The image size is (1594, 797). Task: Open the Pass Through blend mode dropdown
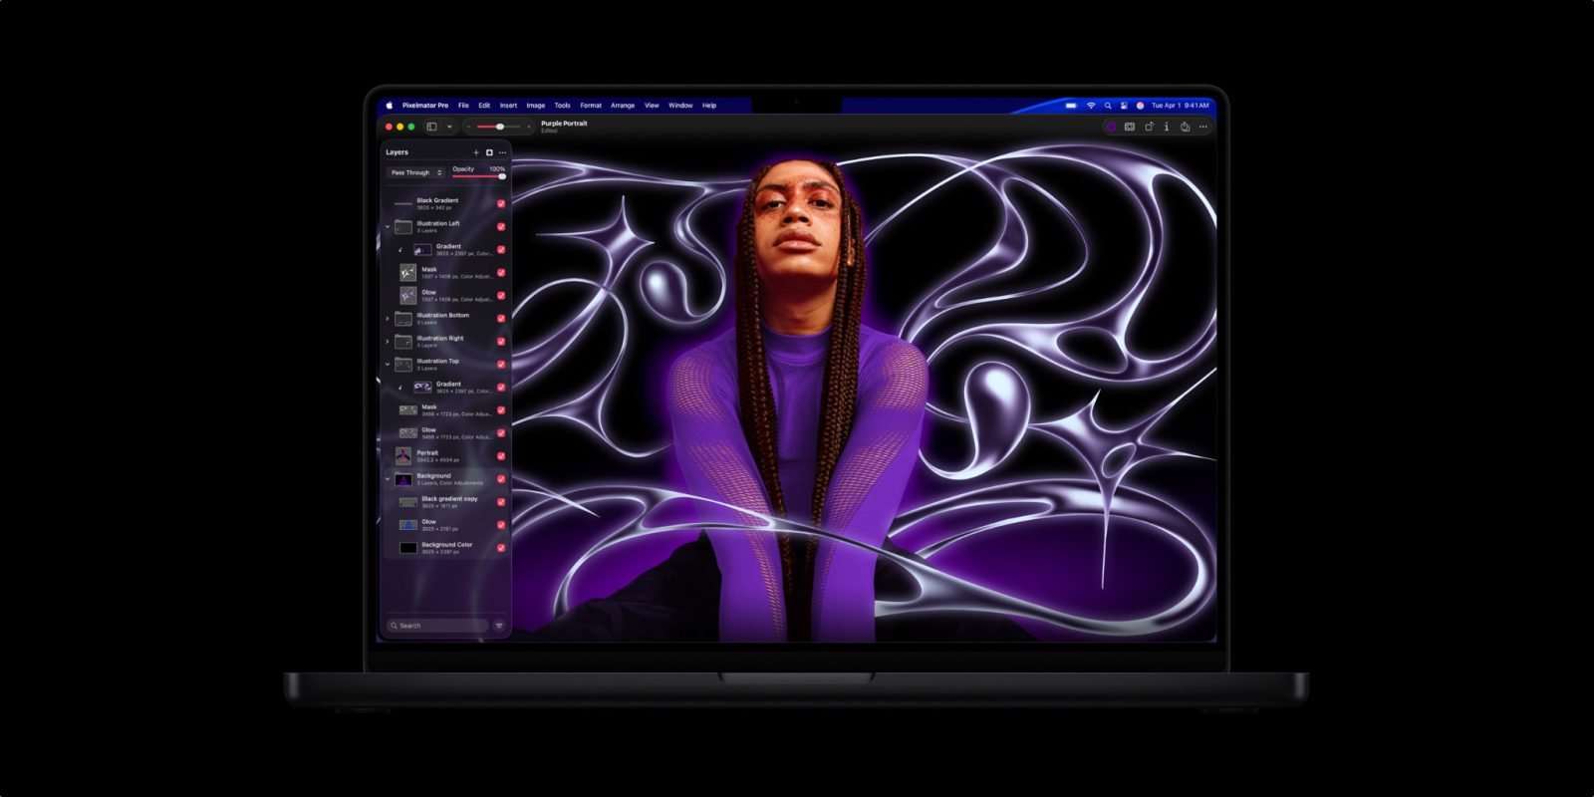tap(415, 172)
